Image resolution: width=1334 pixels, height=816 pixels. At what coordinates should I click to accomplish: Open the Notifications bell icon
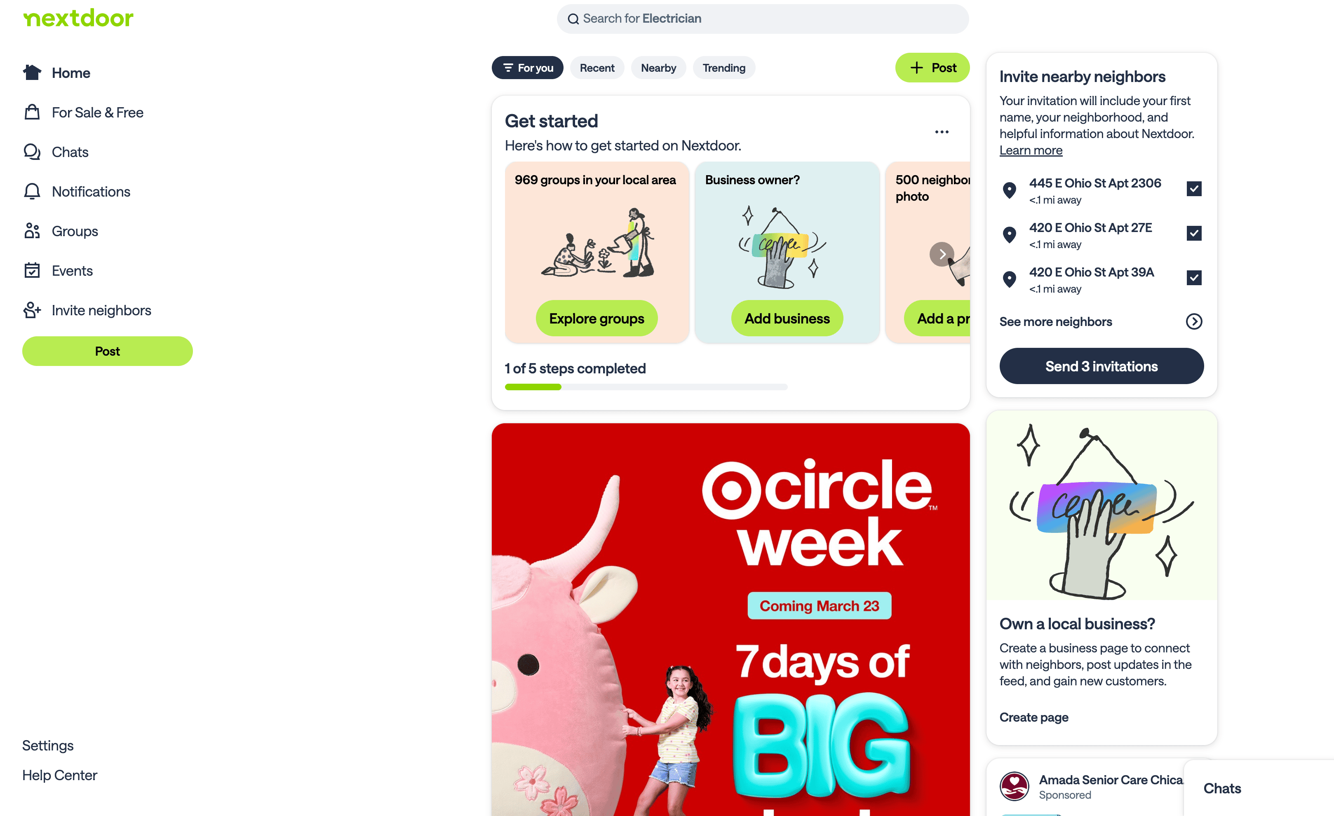(x=32, y=191)
